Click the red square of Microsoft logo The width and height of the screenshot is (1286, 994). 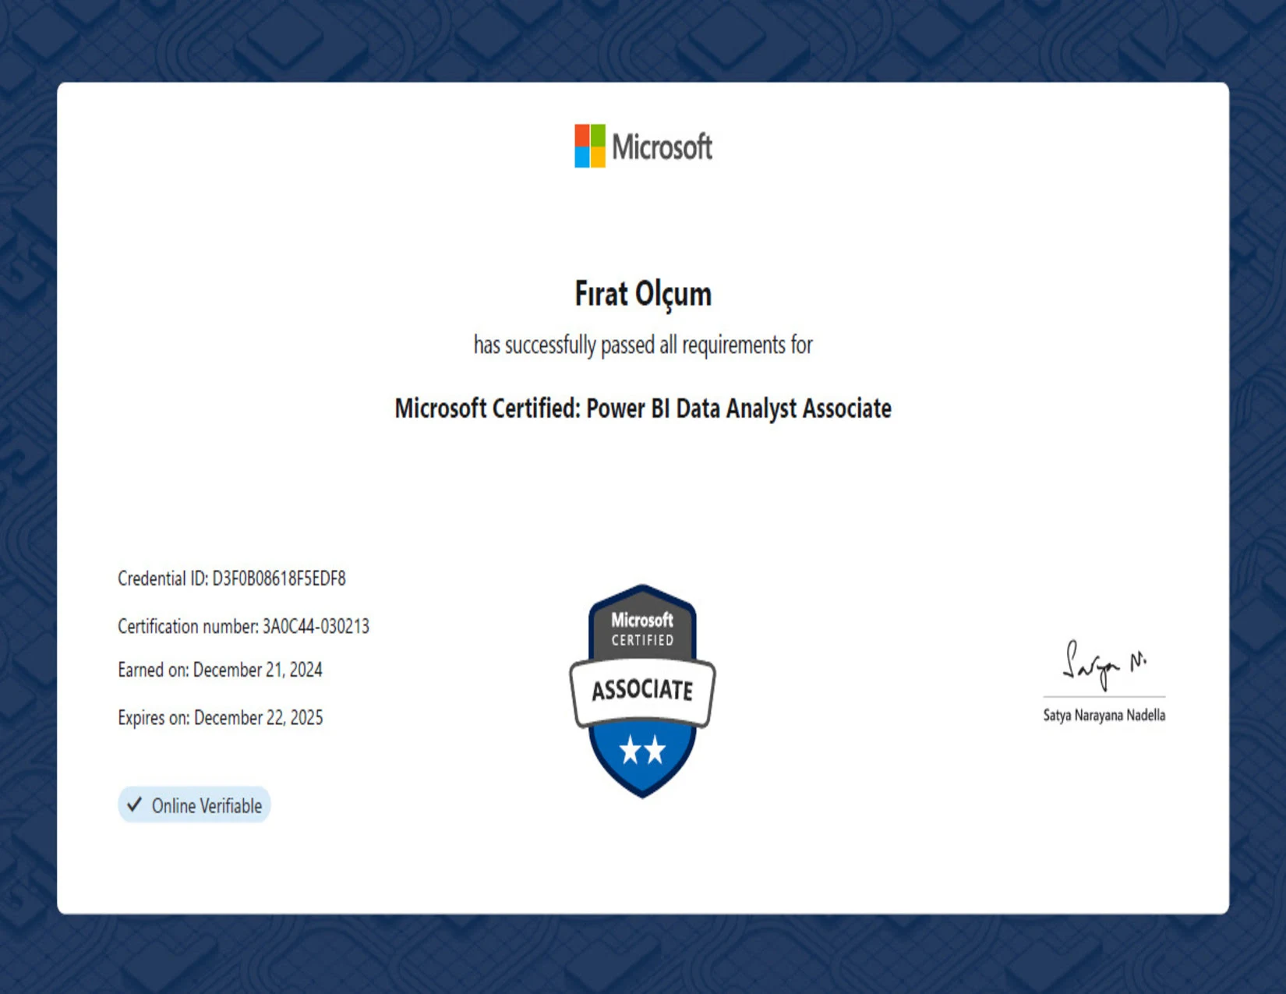coord(582,135)
